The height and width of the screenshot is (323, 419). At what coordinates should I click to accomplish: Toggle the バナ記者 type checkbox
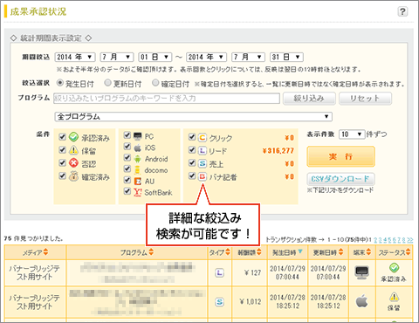[192, 175]
